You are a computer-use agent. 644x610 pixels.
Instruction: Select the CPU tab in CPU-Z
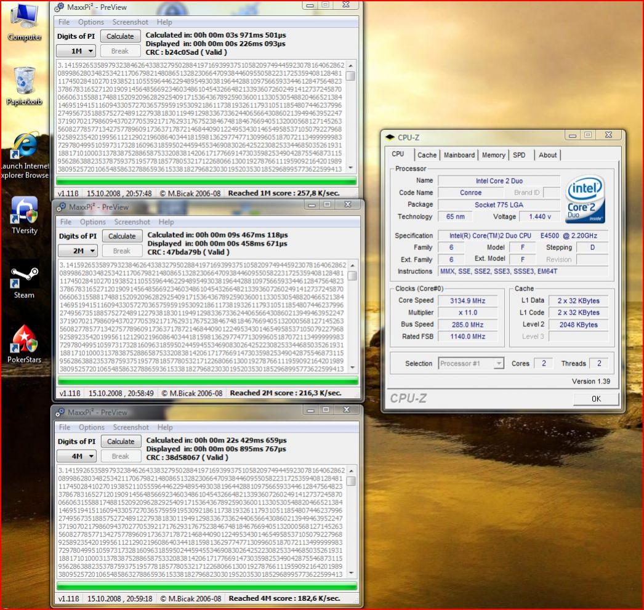click(398, 154)
